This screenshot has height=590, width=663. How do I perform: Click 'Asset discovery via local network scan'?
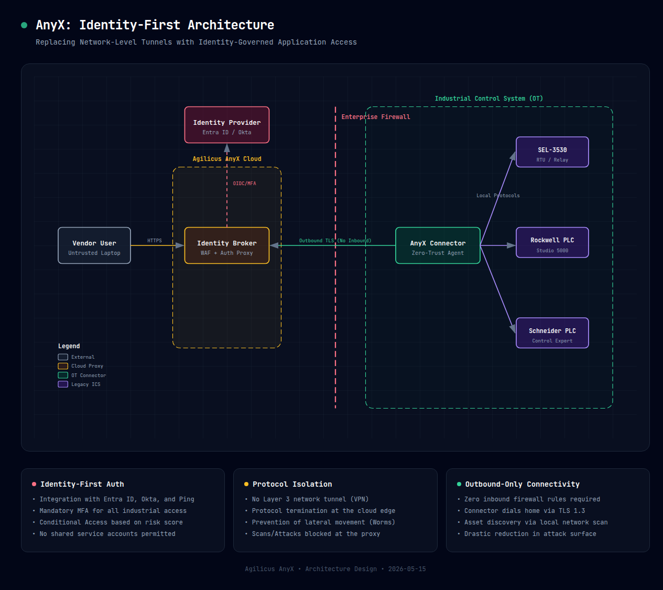536,522
